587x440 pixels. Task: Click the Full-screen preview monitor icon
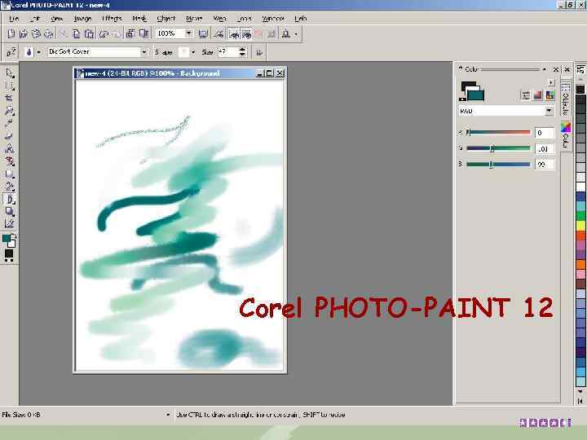click(203, 34)
